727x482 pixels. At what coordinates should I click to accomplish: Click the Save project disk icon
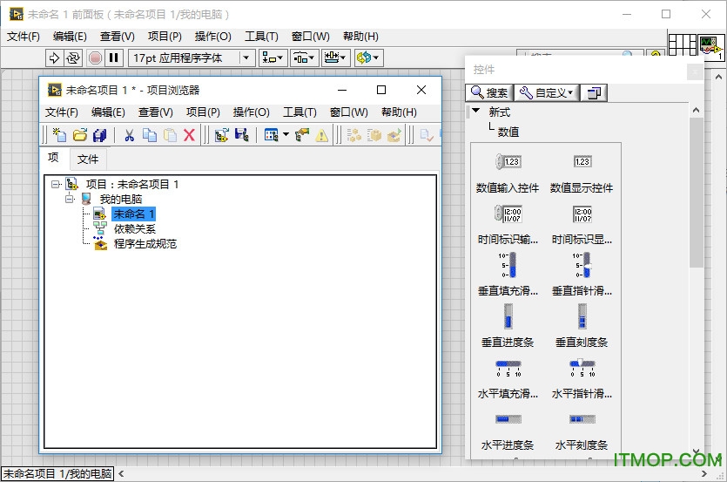[x=242, y=135]
